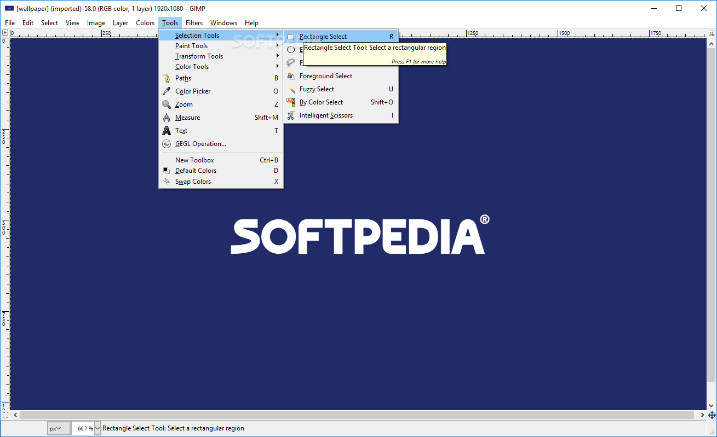
Task: Click the horizontal scrollbar left arrow
Action: click(x=15, y=415)
